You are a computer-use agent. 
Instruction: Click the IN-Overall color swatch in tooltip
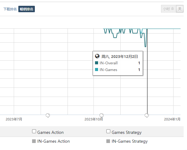[x=97, y=63]
